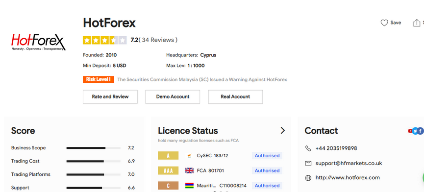Click the grade C badge for Mauritius
425x192 pixels.
point(168,186)
